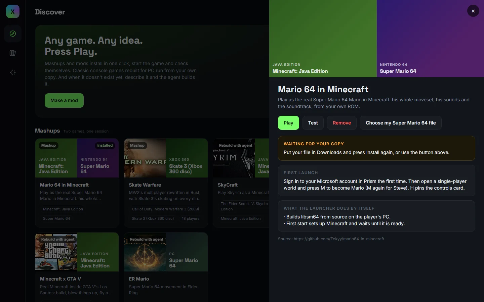Click the 18 players tag
484x302 pixels.
191,218
